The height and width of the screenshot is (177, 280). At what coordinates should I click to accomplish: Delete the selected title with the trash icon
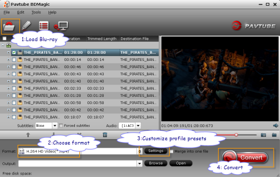[x=105, y=135]
